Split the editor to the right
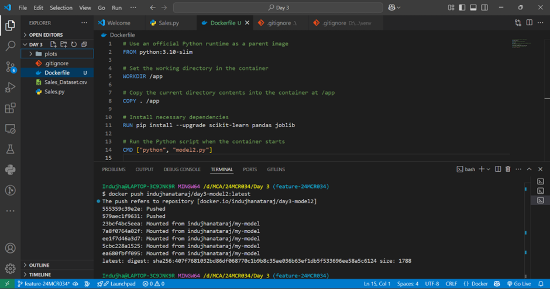550x289 pixels. 530,23
